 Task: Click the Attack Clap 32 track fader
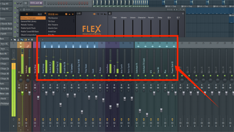[x=61, y=105]
